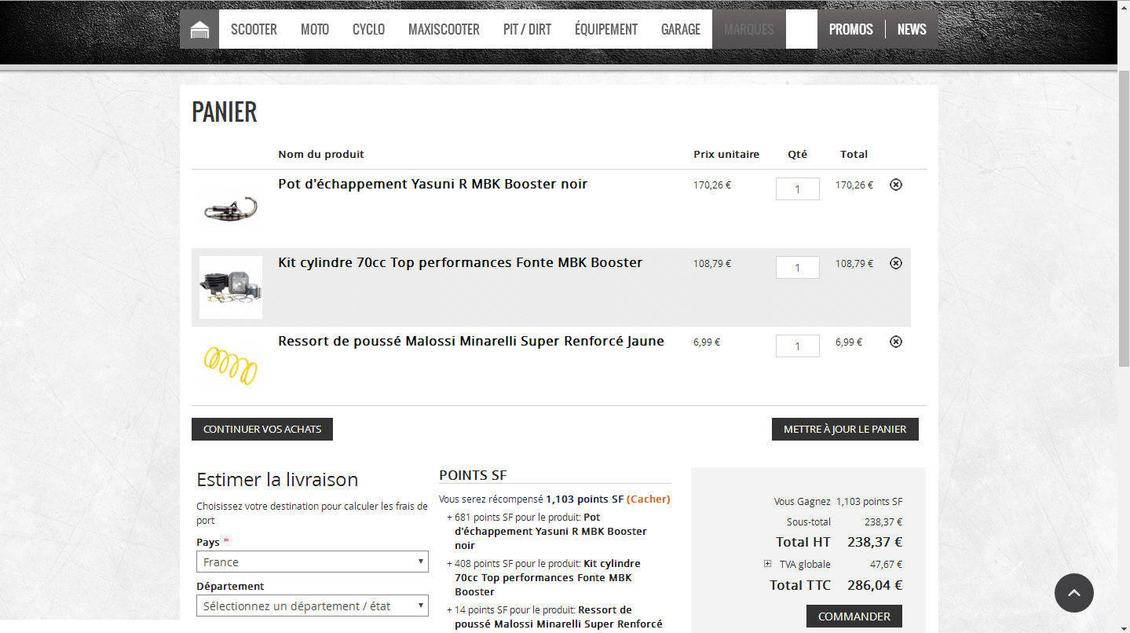1130x633 pixels.
Task: Open the MOTO menu
Action: click(x=315, y=30)
